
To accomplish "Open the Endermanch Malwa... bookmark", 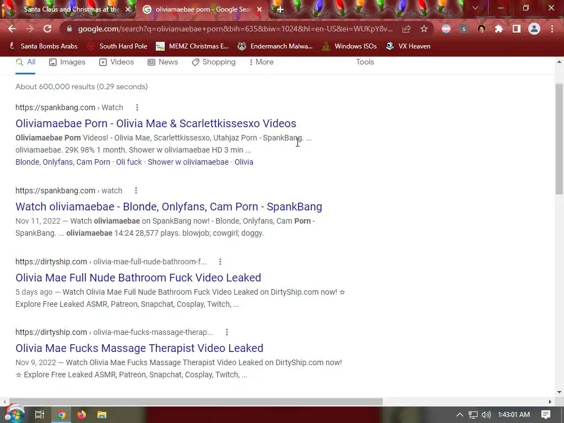I will (275, 46).
